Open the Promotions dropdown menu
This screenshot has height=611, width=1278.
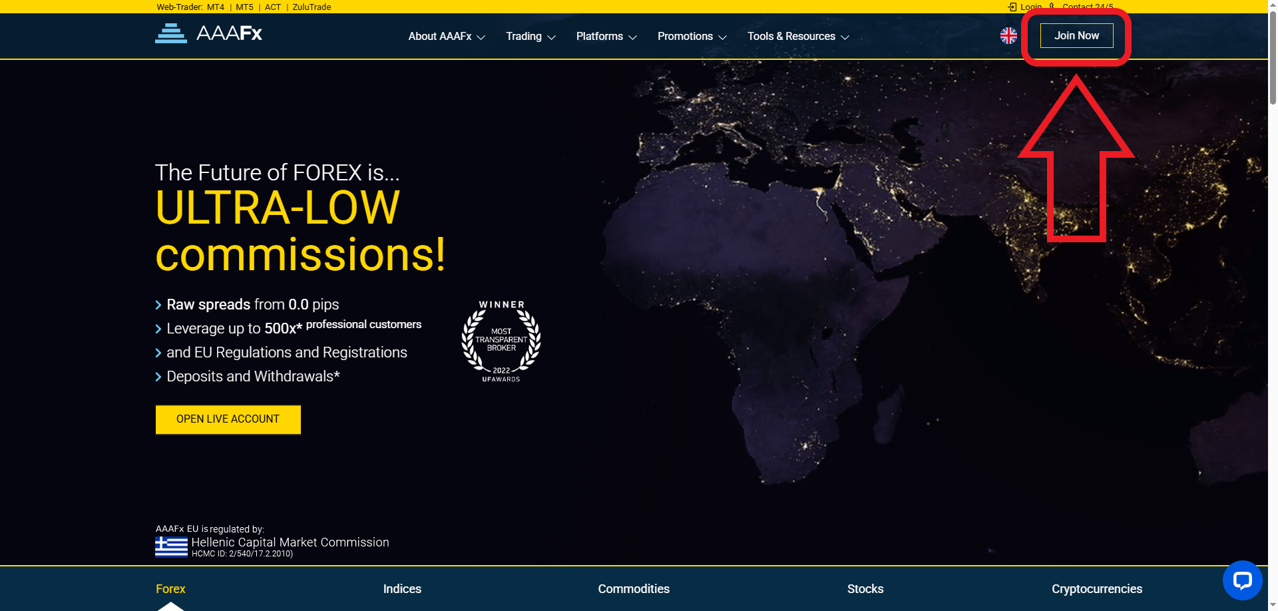[692, 37]
